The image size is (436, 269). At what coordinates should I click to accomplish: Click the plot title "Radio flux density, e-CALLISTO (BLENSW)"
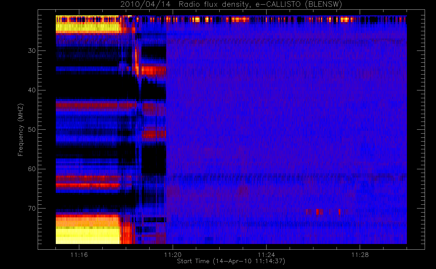(260, 5)
